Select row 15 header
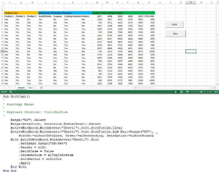219x172 pixels. coord(2,51)
